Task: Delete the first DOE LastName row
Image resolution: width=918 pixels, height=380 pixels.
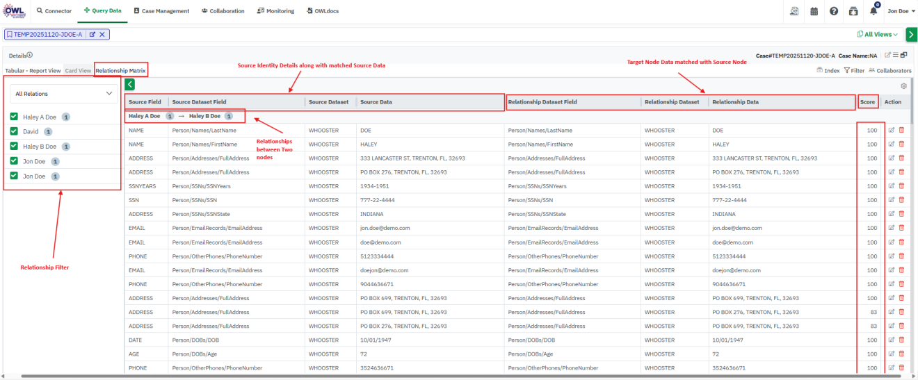Action: (902, 130)
